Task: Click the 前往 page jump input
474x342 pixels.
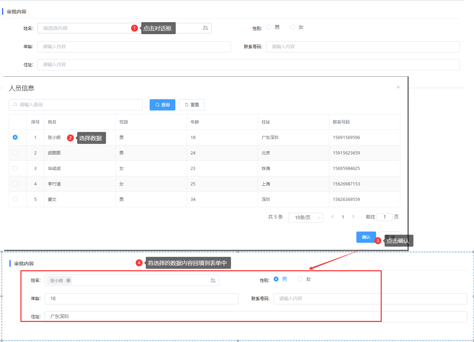Action: pyautogui.click(x=384, y=217)
